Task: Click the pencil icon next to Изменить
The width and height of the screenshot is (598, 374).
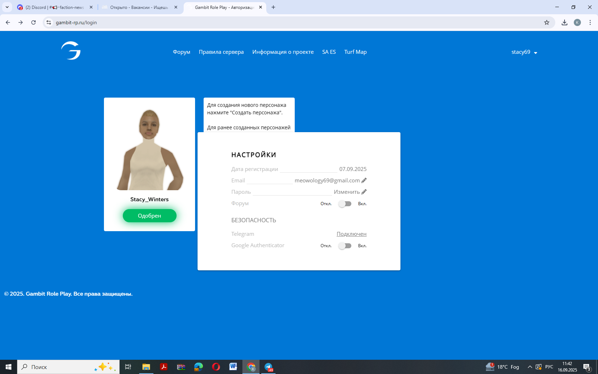Action: 364,192
